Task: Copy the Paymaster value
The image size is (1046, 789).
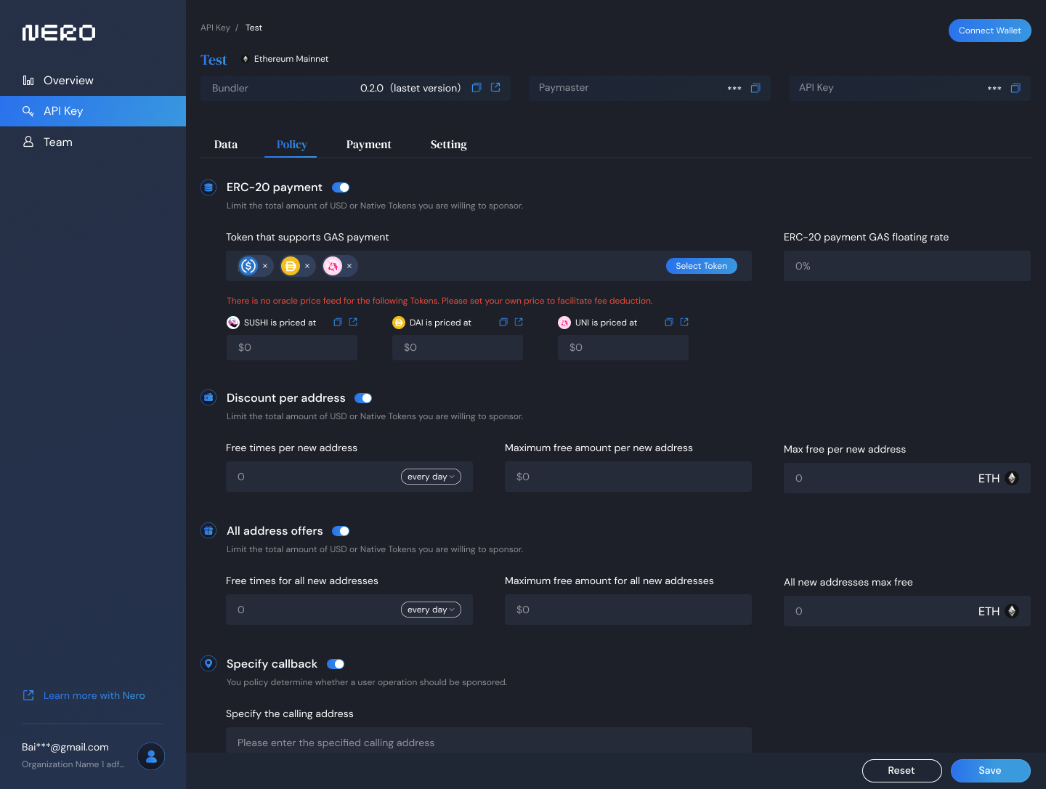Action: point(755,88)
